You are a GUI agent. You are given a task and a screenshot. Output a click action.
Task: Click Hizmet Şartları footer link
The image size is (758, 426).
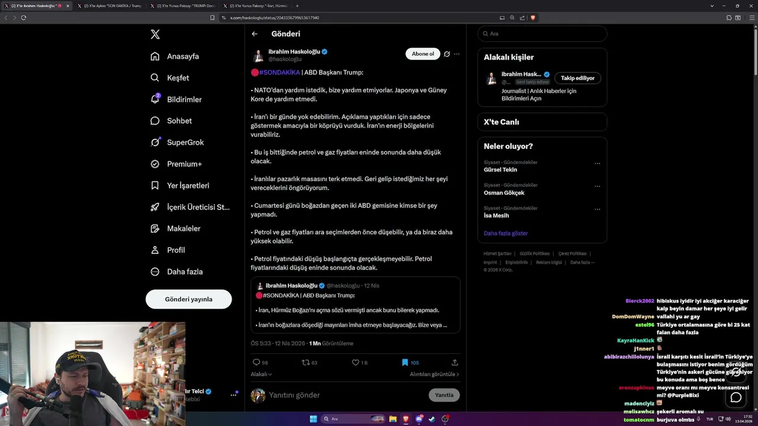(x=497, y=253)
